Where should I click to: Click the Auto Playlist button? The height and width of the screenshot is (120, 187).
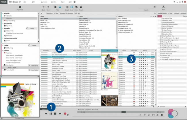(x=33, y=70)
